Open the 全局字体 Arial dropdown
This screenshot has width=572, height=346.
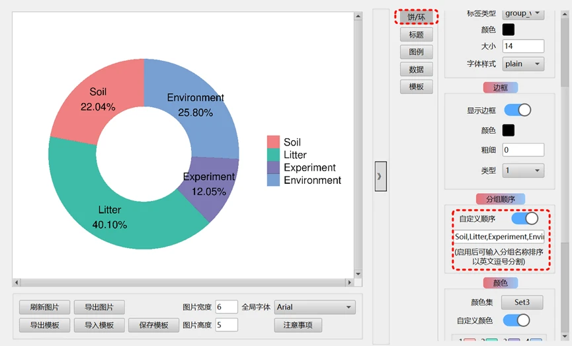click(x=315, y=308)
